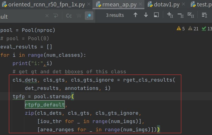This screenshot has height=135, width=212.
Task: Close the oriented_rcnn_r50_fpn_1x.py tab
Action: point(89,4)
